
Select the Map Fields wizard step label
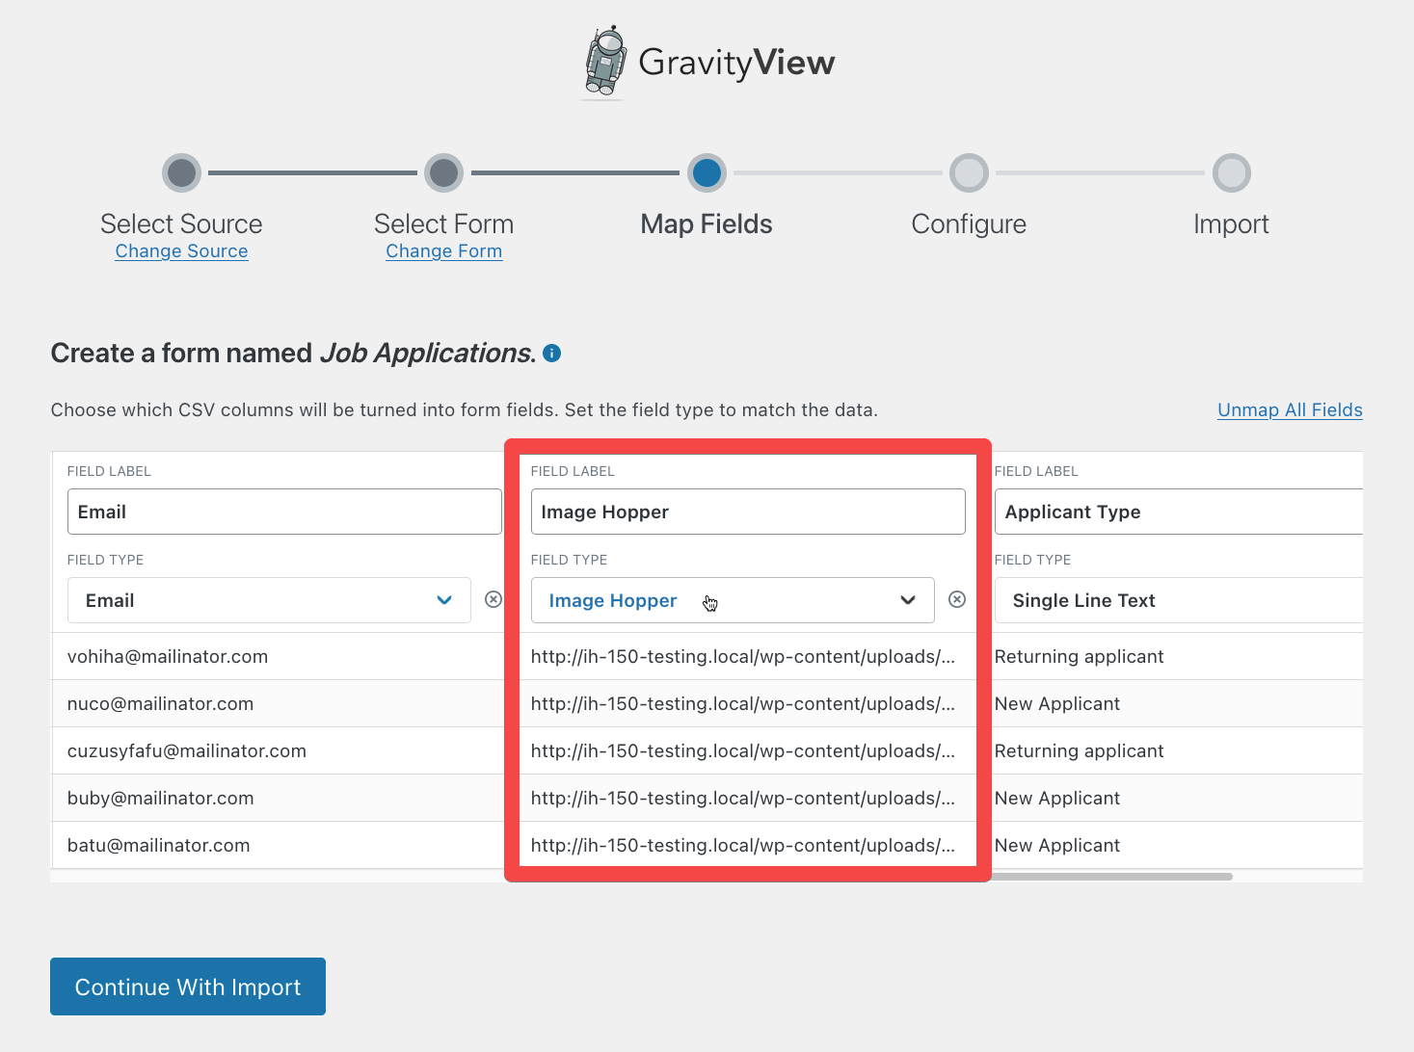[x=707, y=224]
